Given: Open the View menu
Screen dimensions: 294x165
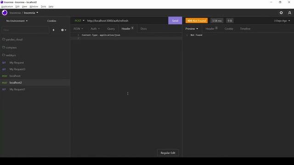Looking at the screenshot, I should point(24,6).
